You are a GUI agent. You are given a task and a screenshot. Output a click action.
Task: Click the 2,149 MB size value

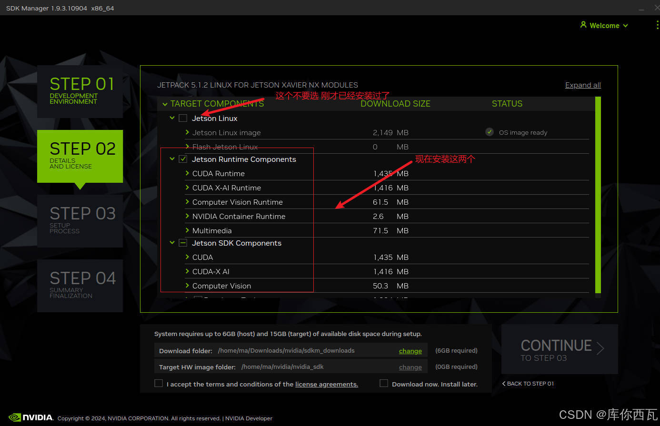[390, 133]
